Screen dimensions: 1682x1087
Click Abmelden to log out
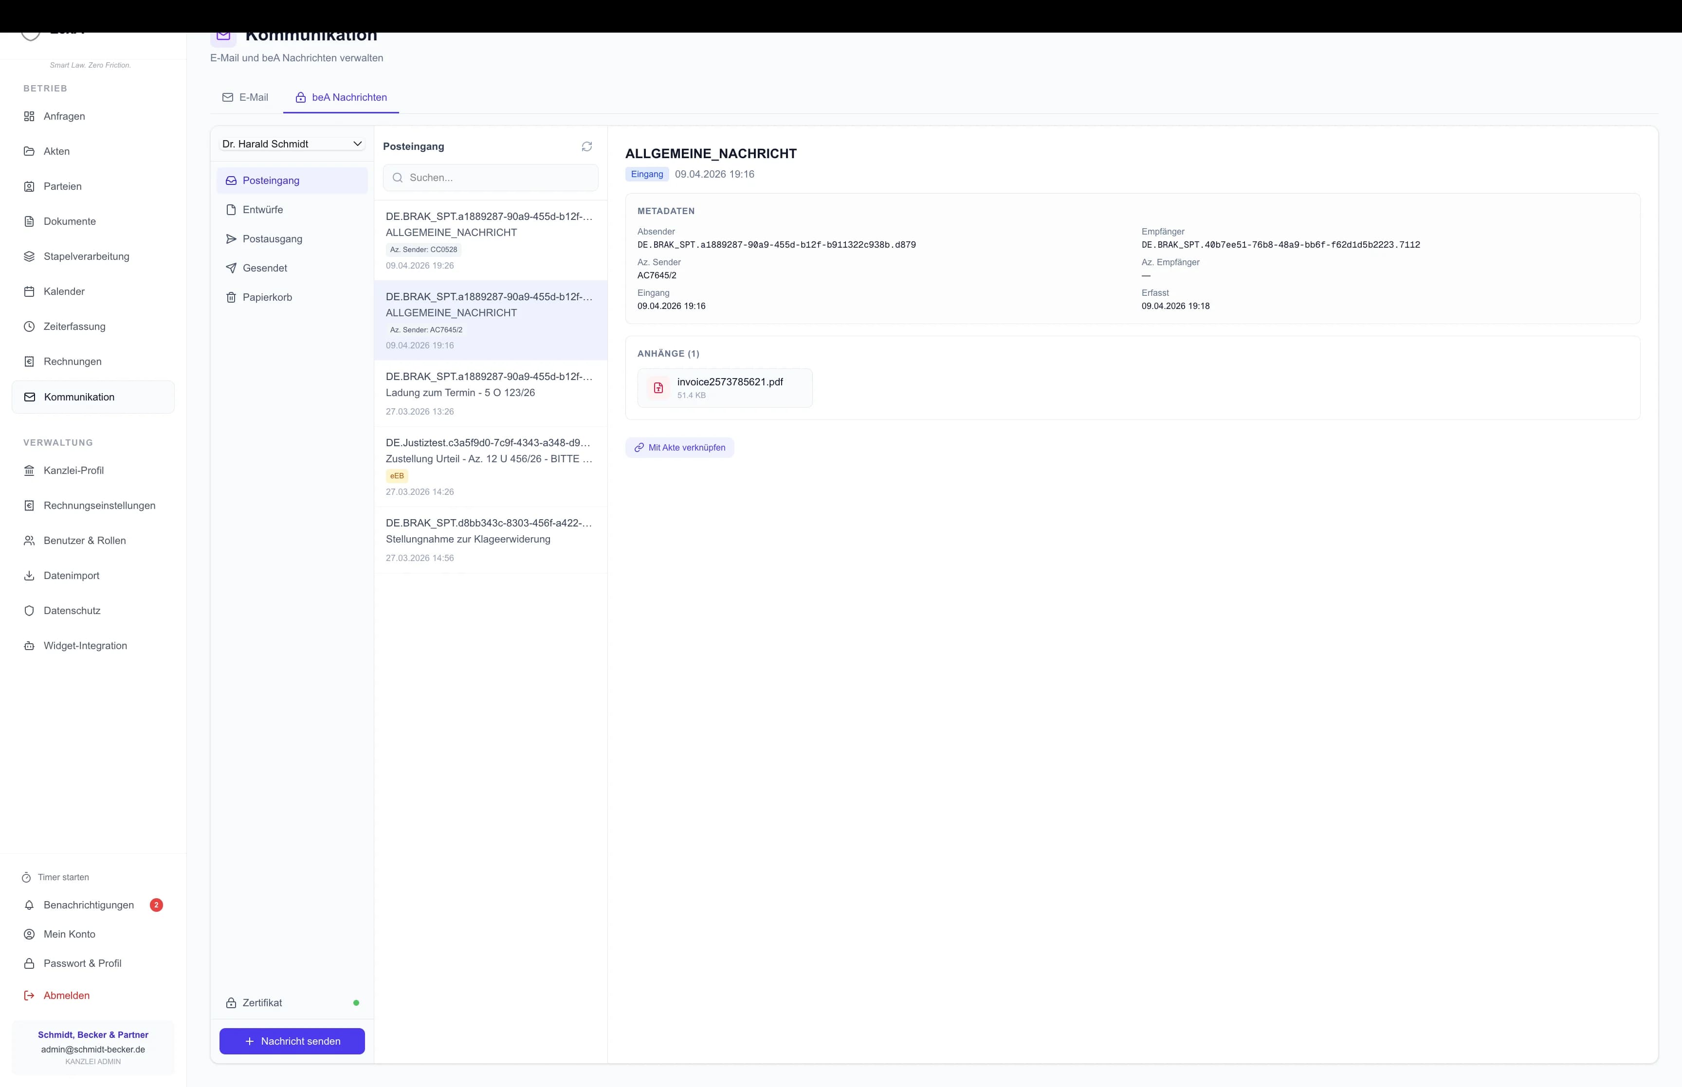tap(66, 995)
